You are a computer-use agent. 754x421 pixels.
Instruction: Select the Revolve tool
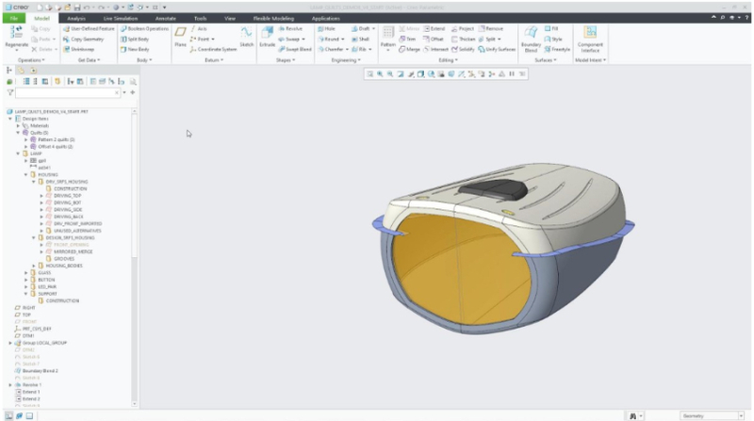[x=288, y=28]
